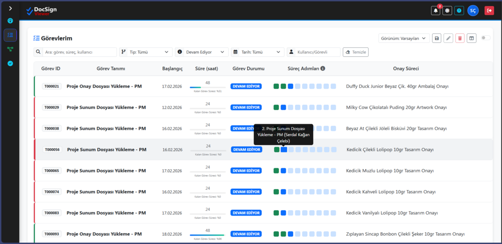Expand the sidebar with the chevron arrow
Viewport: 502px width, 244px height.
point(10,8)
